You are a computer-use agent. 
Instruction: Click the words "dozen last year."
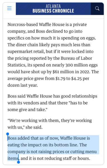(23, 85)
